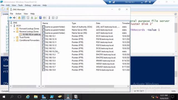Collapse the DC01 server node
The height and width of the screenshot is (100, 178).
[x=11, y=26]
